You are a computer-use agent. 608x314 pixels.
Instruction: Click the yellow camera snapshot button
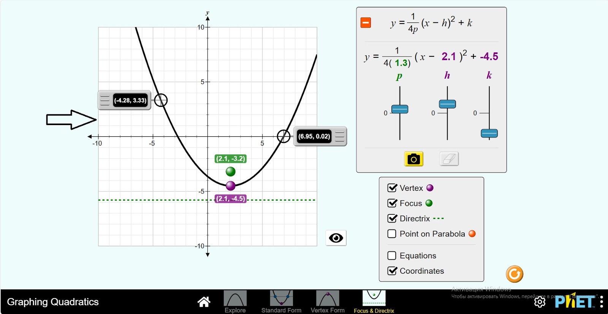coord(413,159)
